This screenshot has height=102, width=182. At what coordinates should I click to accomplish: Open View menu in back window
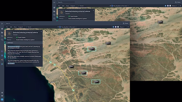tap(67, 6)
